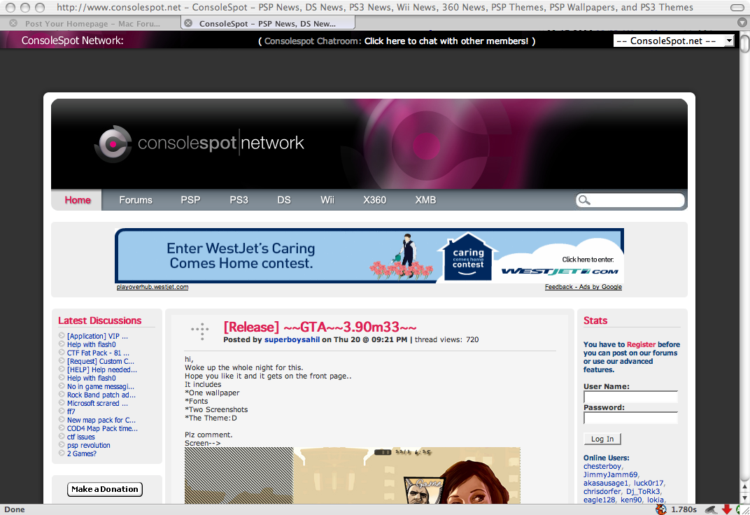Image resolution: width=750 pixels, height=515 pixels.
Task: Open the PS3 section
Action: point(239,200)
